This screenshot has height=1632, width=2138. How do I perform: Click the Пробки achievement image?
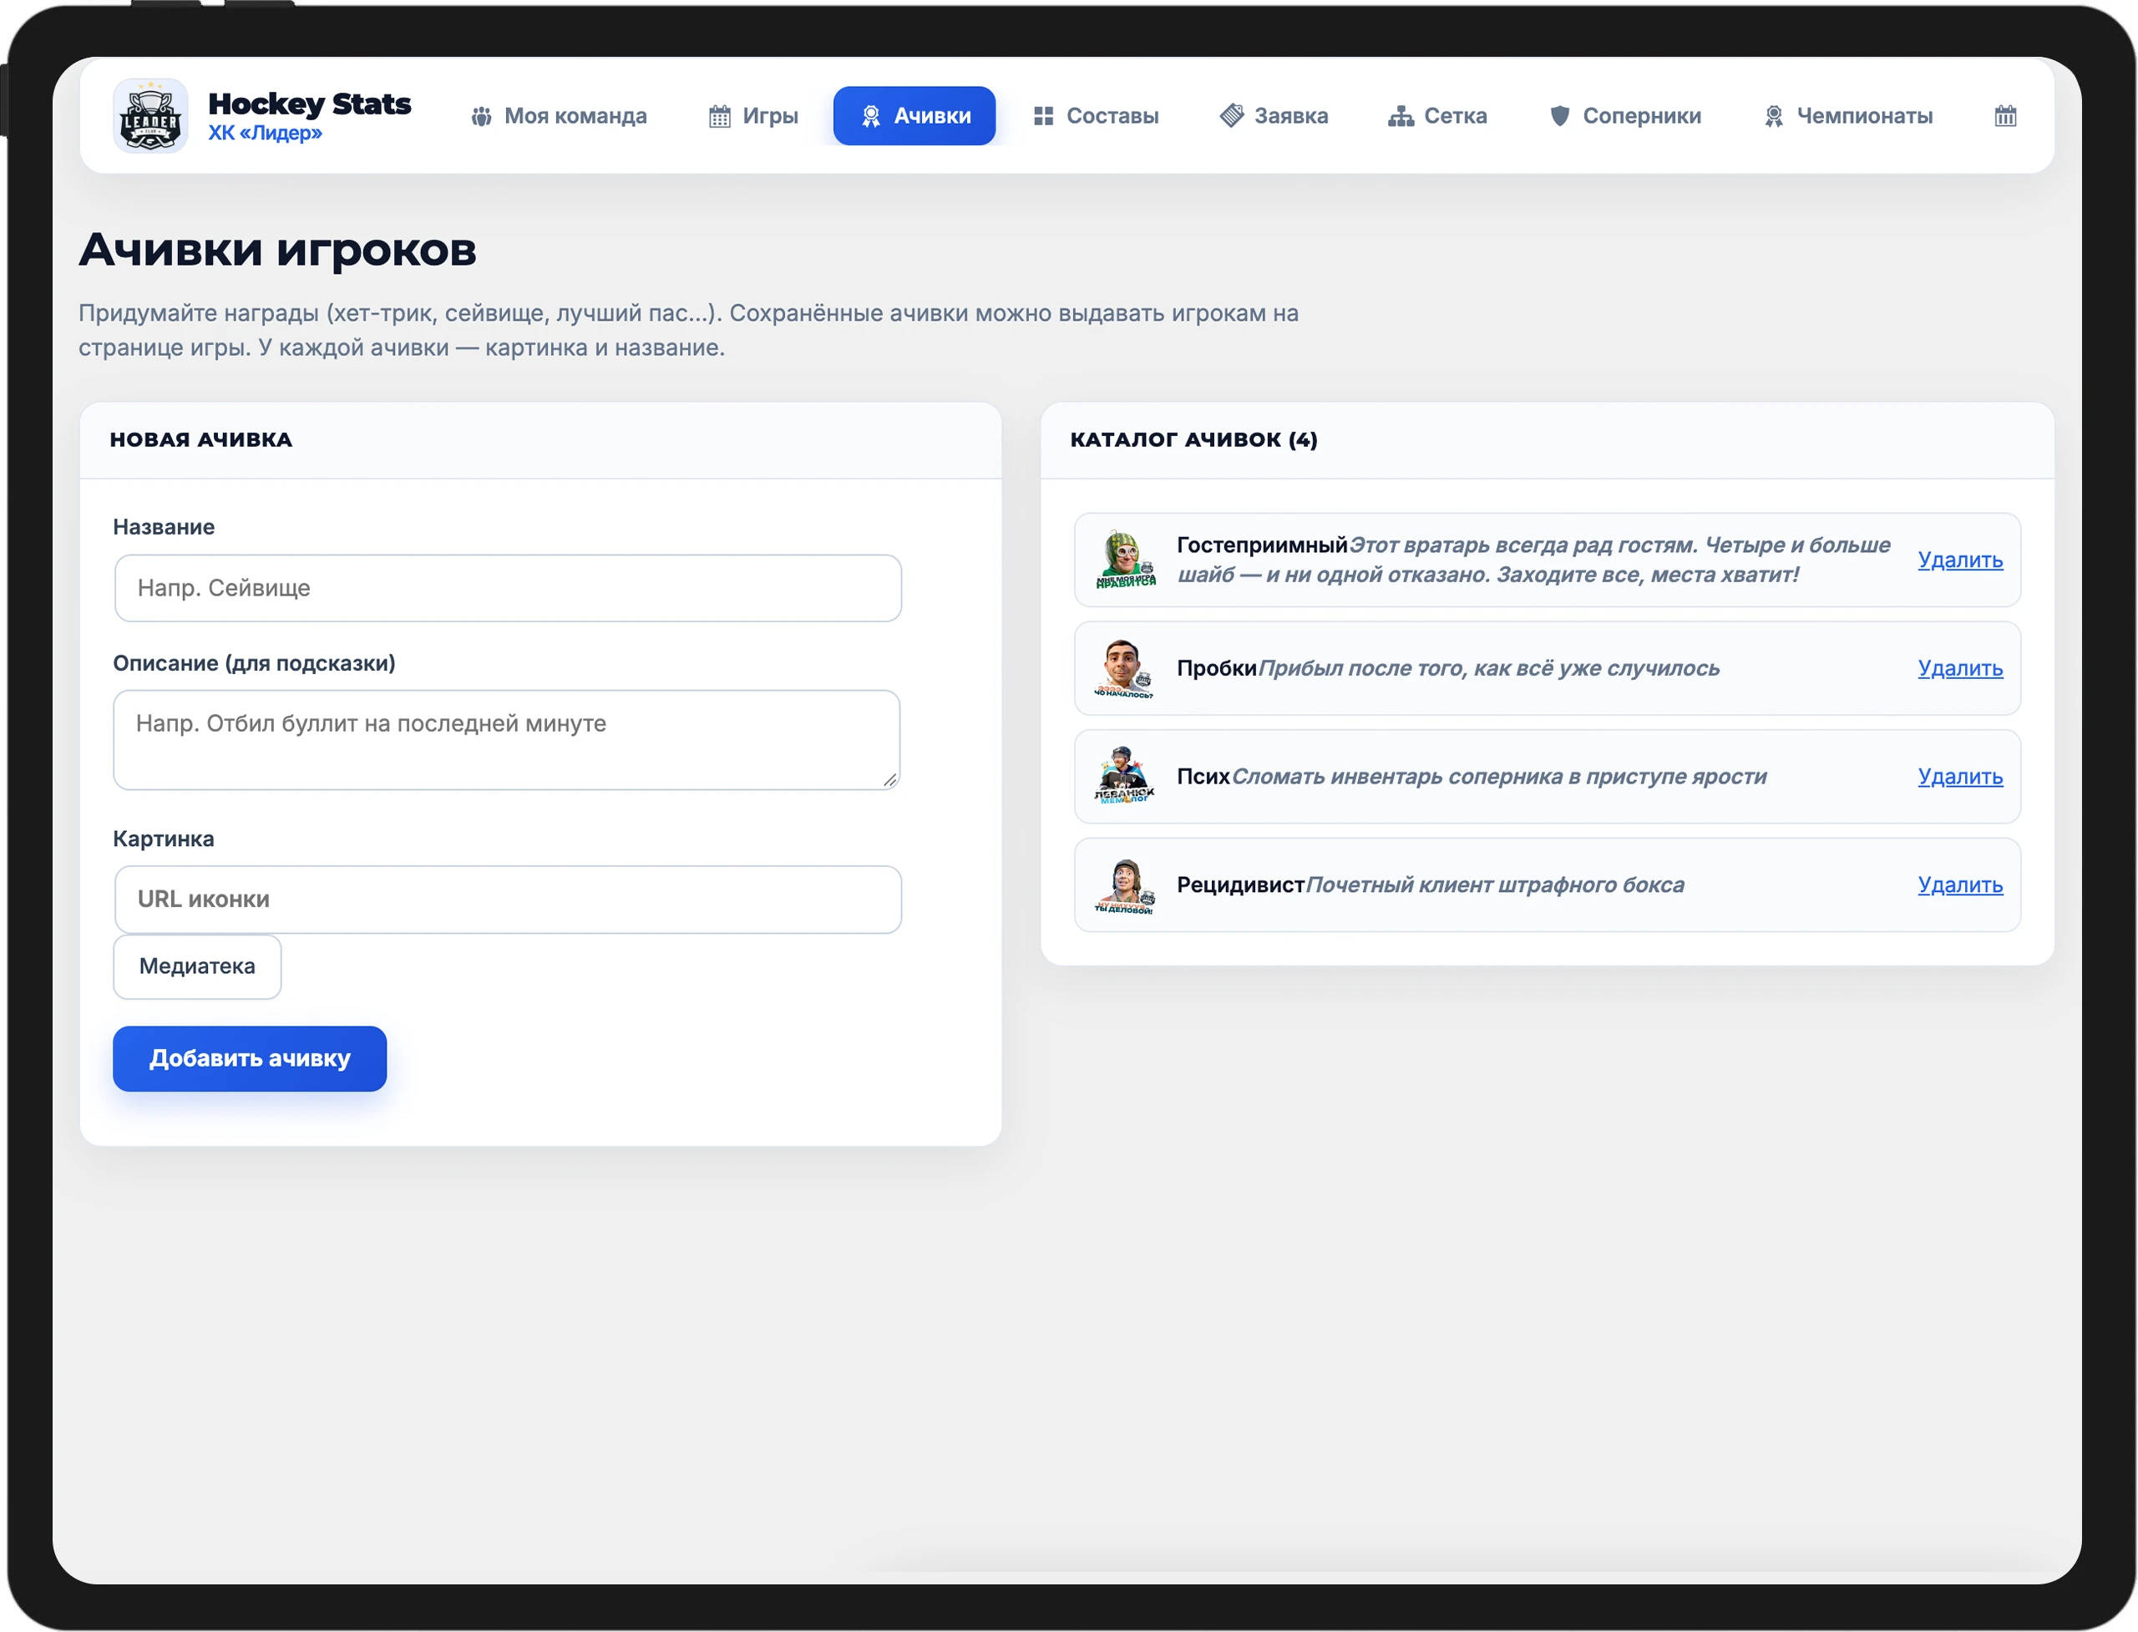point(1125,668)
